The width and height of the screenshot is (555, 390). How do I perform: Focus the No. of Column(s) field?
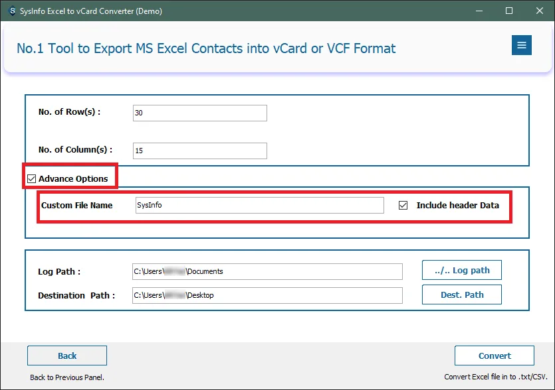[x=199, y=151]
